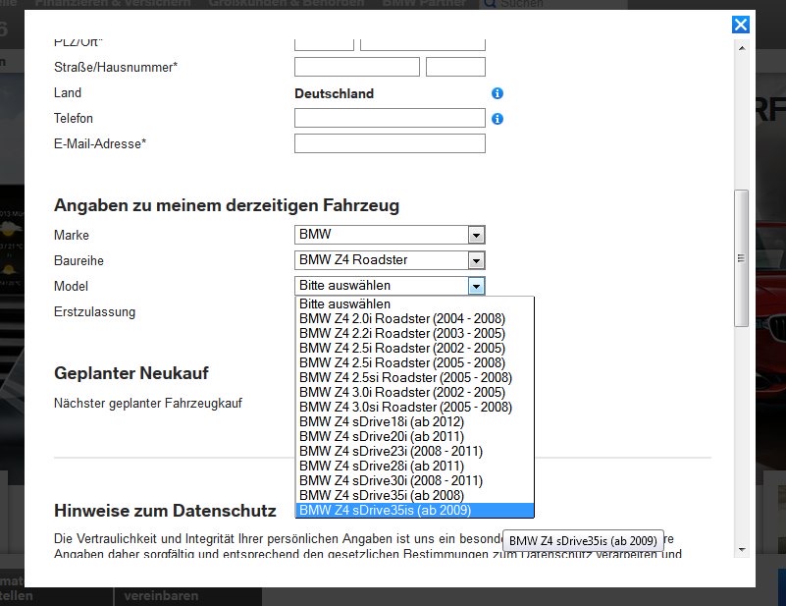Click the Telefon input field
Screen dimensions: 786x606
(388, 118)
